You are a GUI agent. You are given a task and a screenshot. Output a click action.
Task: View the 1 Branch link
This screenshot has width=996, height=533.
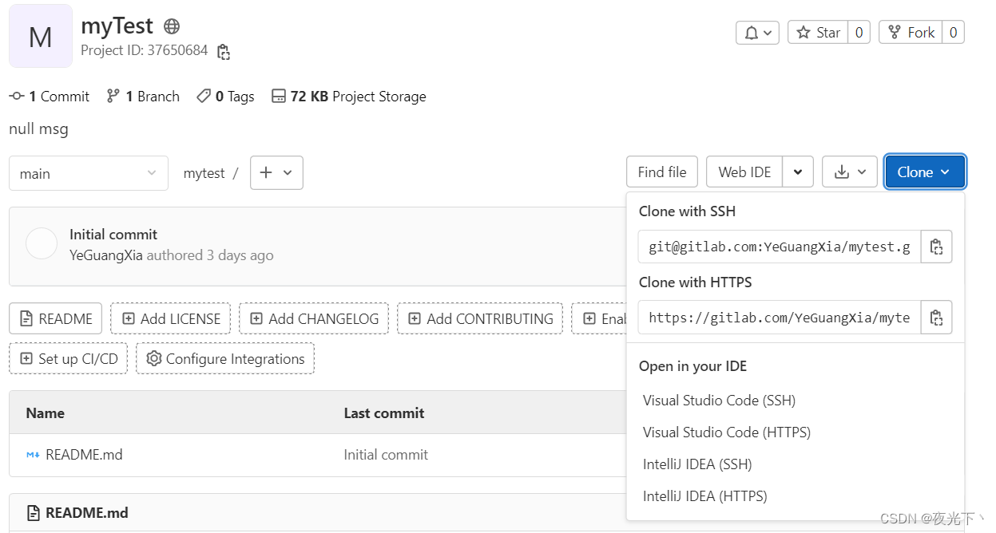(143, 97)
